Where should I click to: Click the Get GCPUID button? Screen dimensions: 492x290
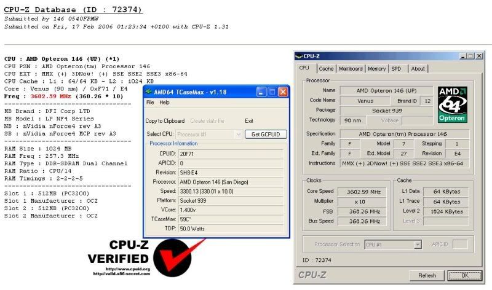pos(266,134)
